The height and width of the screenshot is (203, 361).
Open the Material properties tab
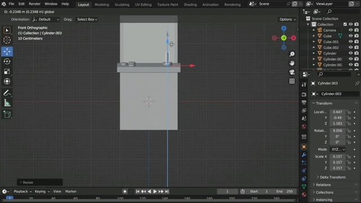(x=304, y=195)
